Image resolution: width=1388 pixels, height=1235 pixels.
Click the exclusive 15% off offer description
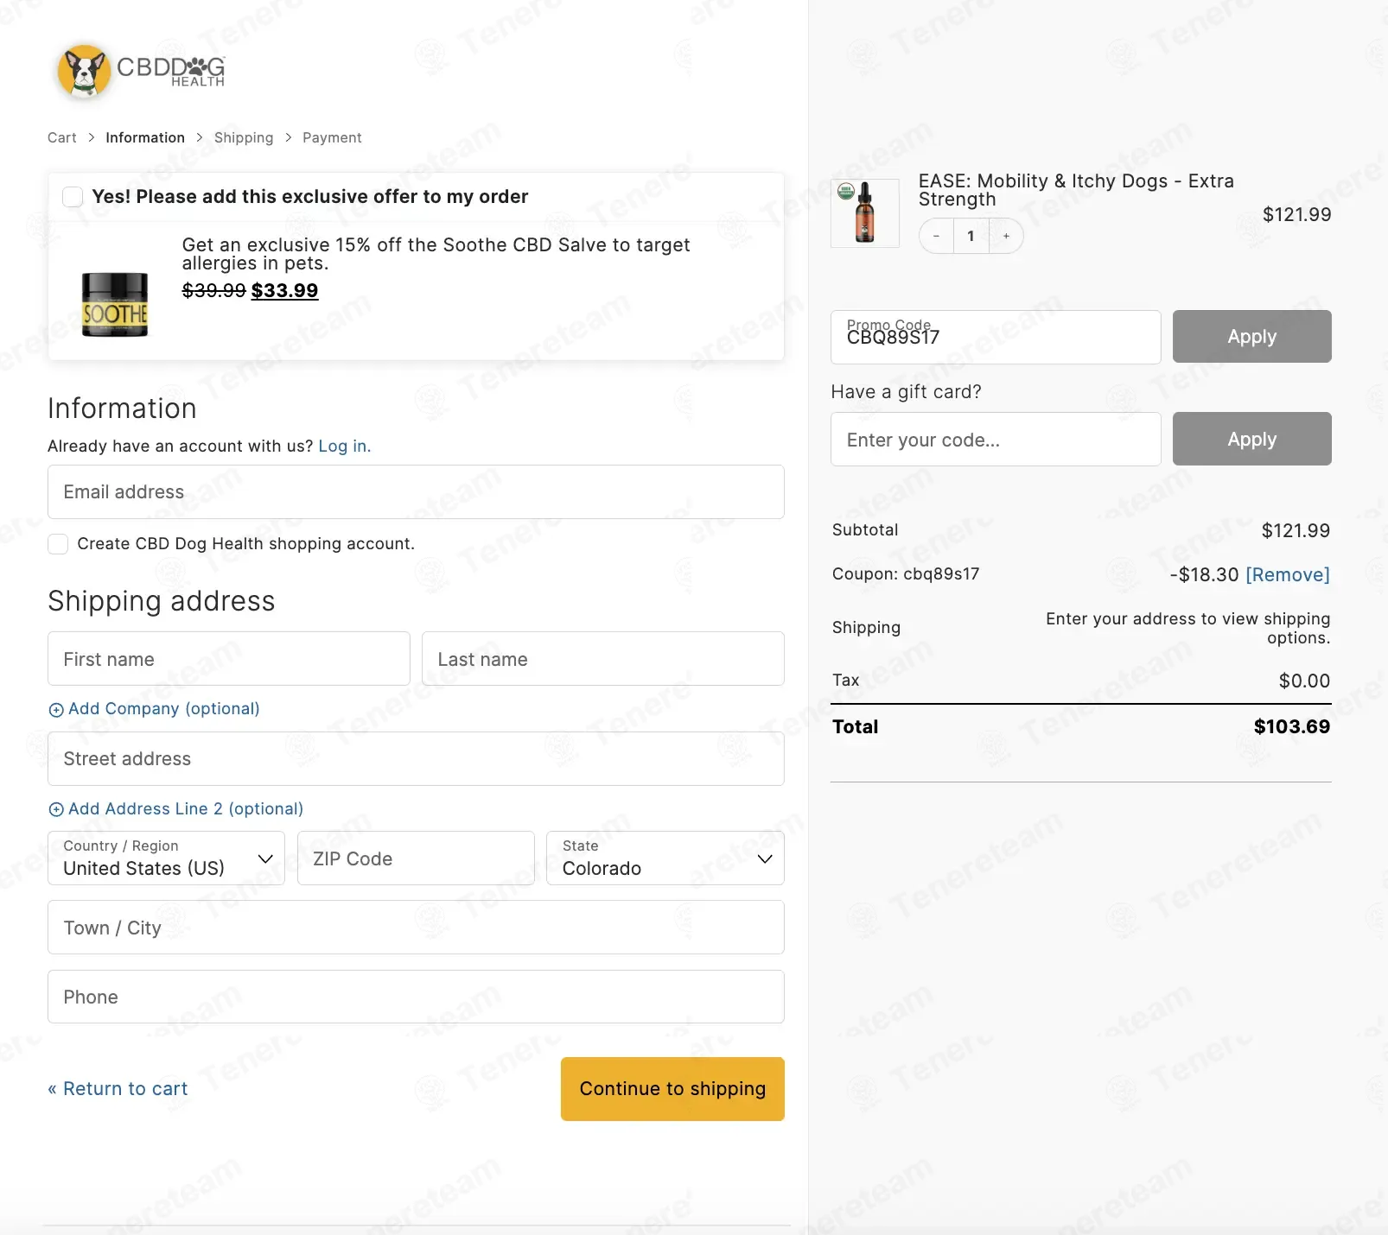click(x=436, y=254)
